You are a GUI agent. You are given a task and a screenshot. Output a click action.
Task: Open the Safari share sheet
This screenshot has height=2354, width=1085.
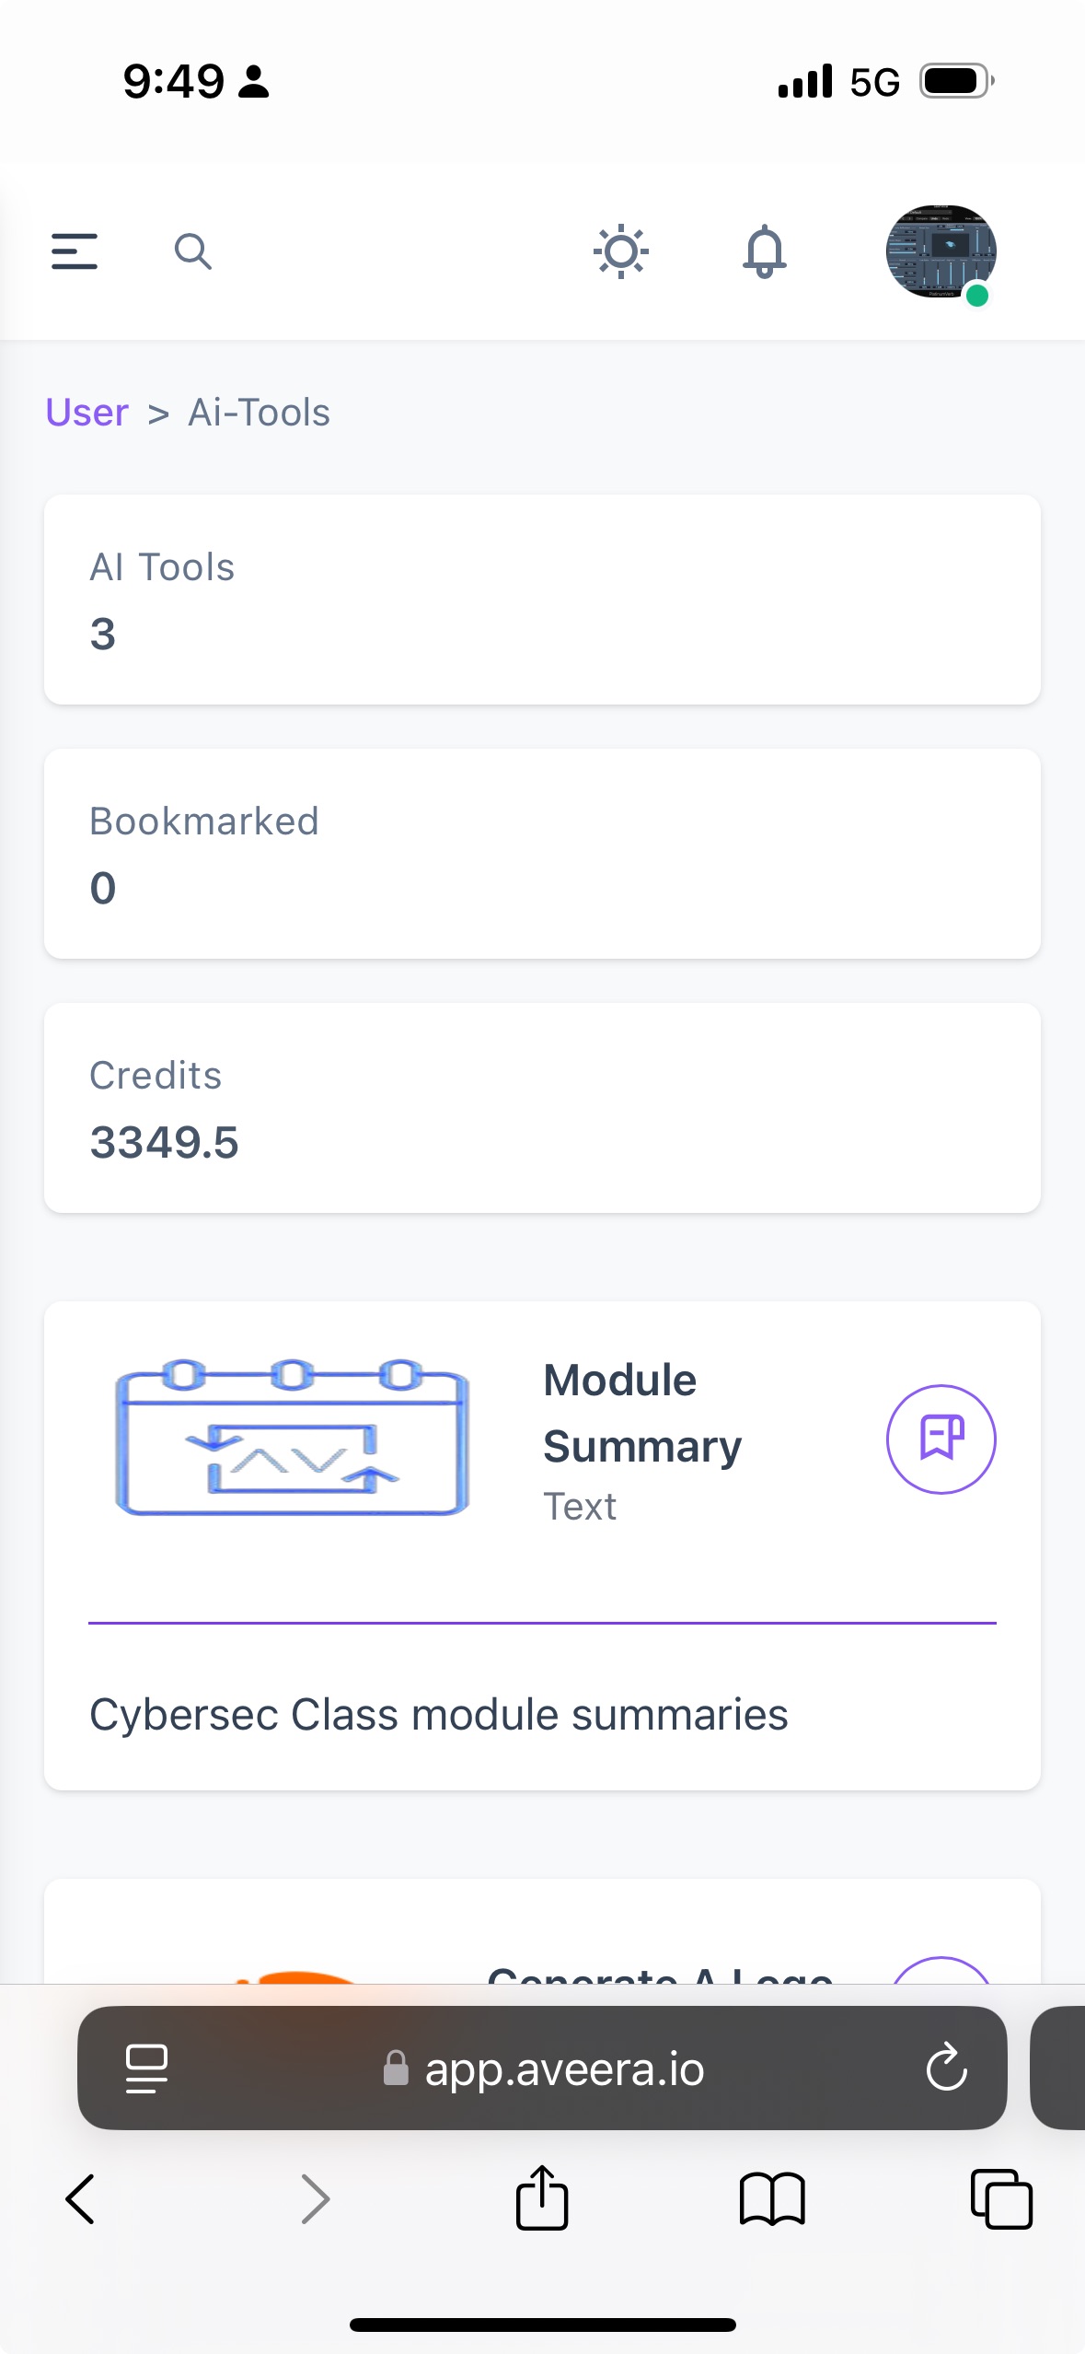pyautogui.click(x=542, y=2197)
